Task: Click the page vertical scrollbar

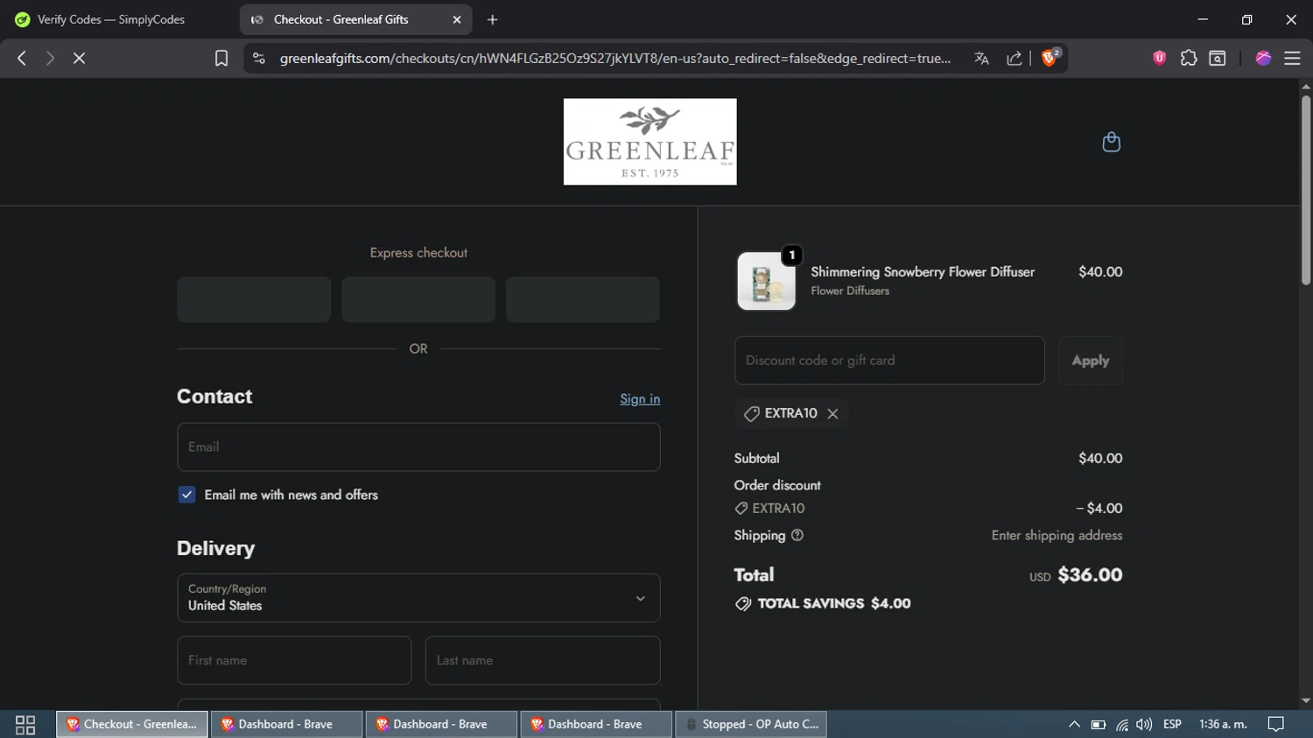Action: (1306, 190)
